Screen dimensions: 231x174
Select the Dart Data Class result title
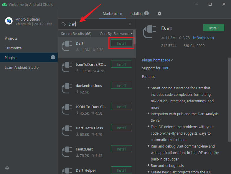[89, 128]
